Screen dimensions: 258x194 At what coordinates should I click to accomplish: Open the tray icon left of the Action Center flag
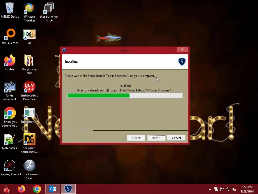[x=216, y=189]
